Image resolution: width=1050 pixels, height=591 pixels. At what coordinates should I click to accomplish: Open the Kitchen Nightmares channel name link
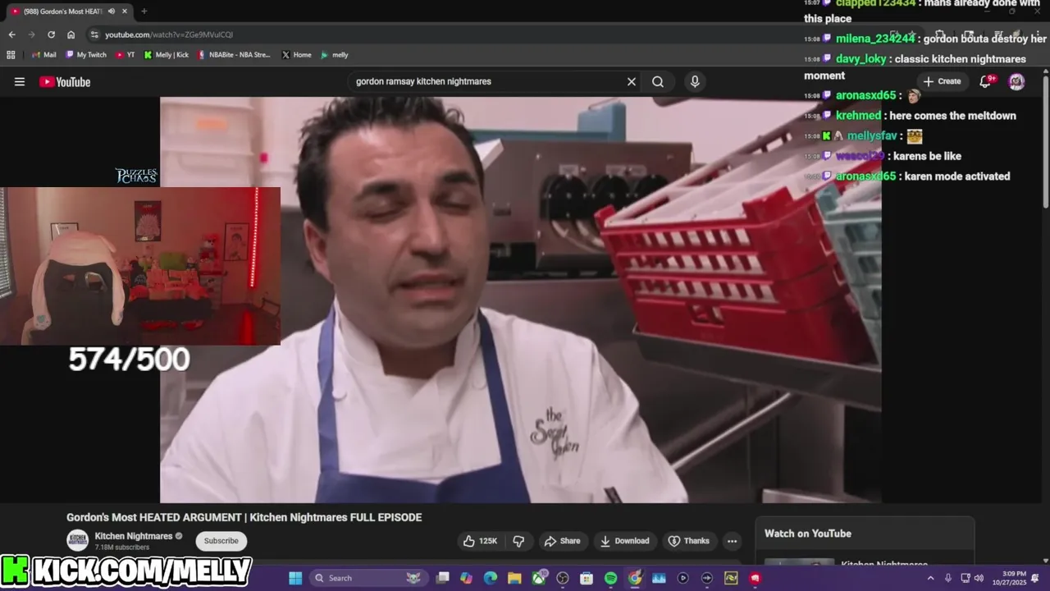pos(134,536)
